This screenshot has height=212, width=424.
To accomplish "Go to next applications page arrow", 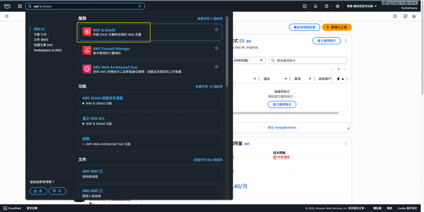I will (345, 69).
